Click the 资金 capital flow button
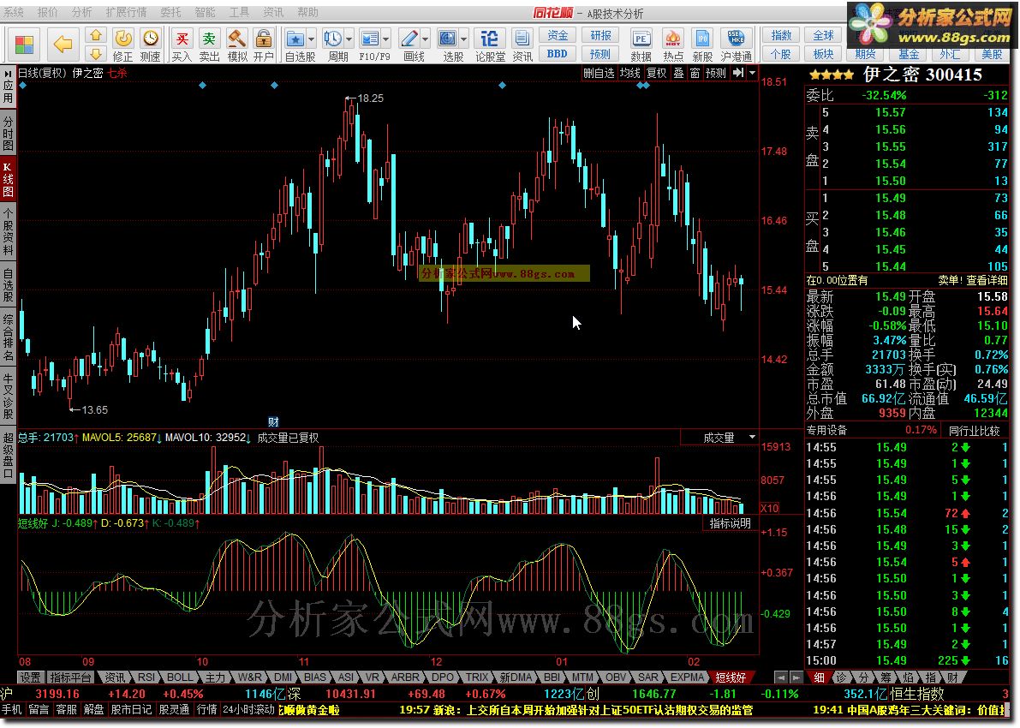Image resolution: width=1020 pixels, height=728 pixels. (558, 35)
